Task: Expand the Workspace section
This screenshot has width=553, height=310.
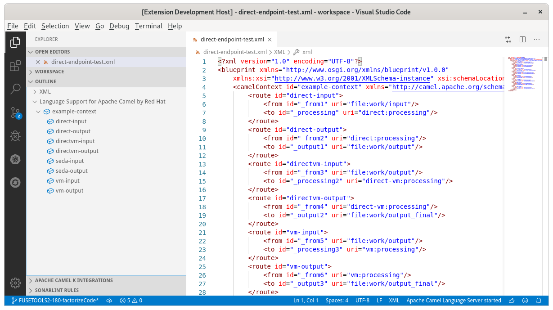Action: (x=106, y=72)
